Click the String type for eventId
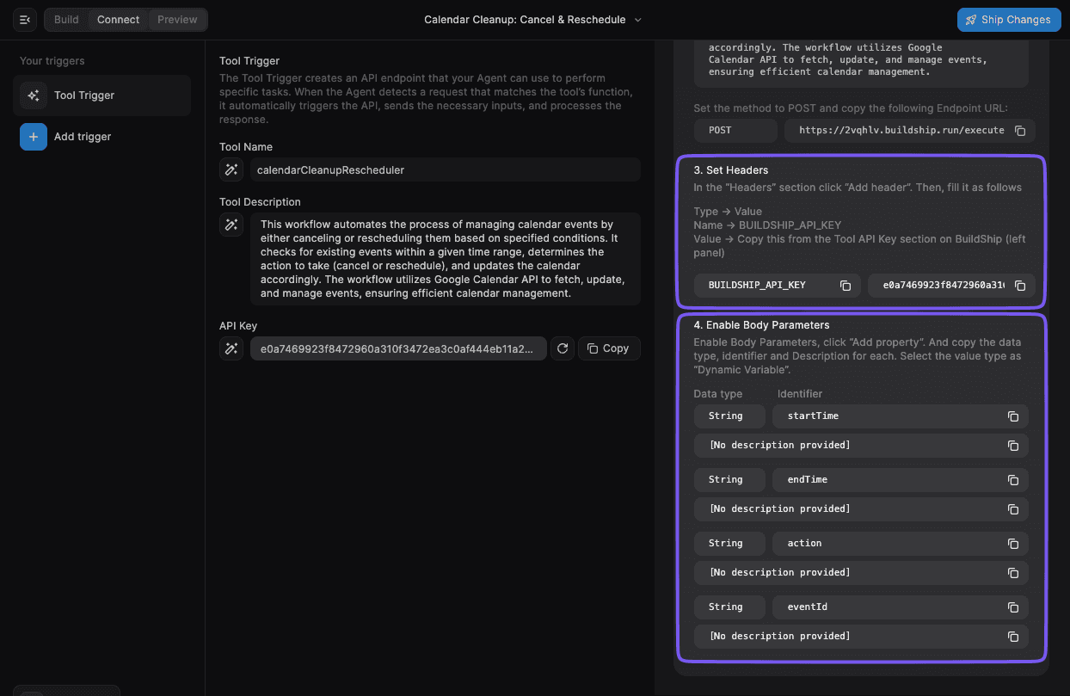The width and height of the screenshot is (1070, 696). 729,607
